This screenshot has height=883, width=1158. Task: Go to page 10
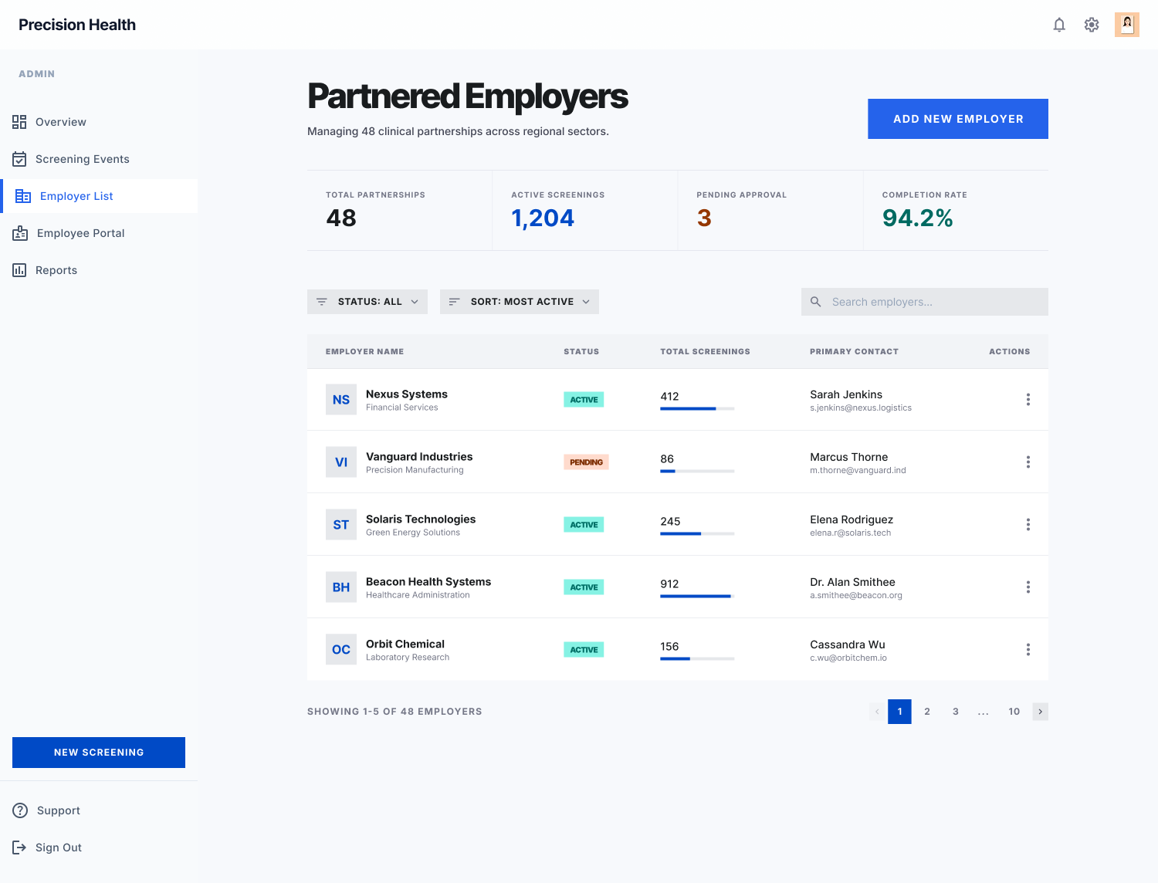point(1014,712)
